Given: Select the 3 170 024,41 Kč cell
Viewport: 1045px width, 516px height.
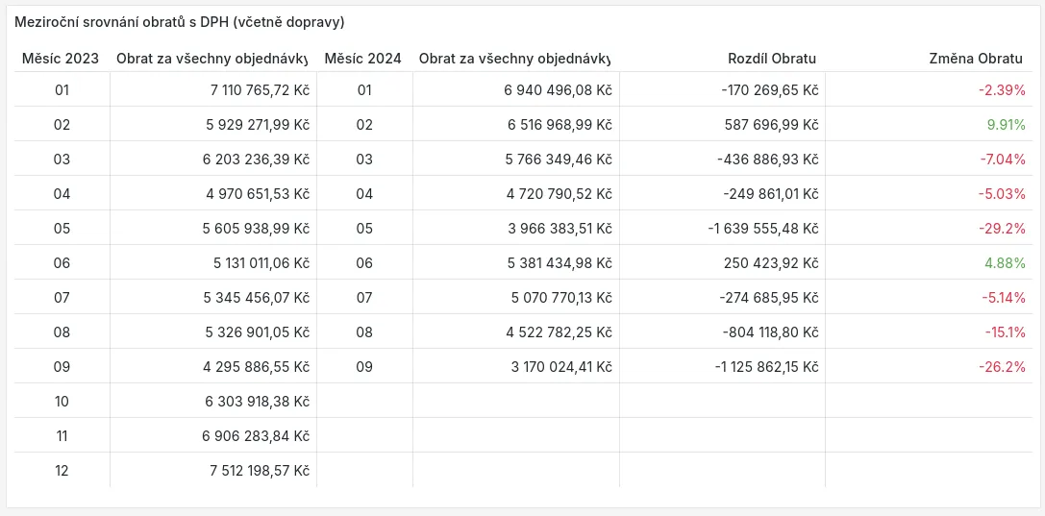Looking at the screenshot, I should 560,367.
